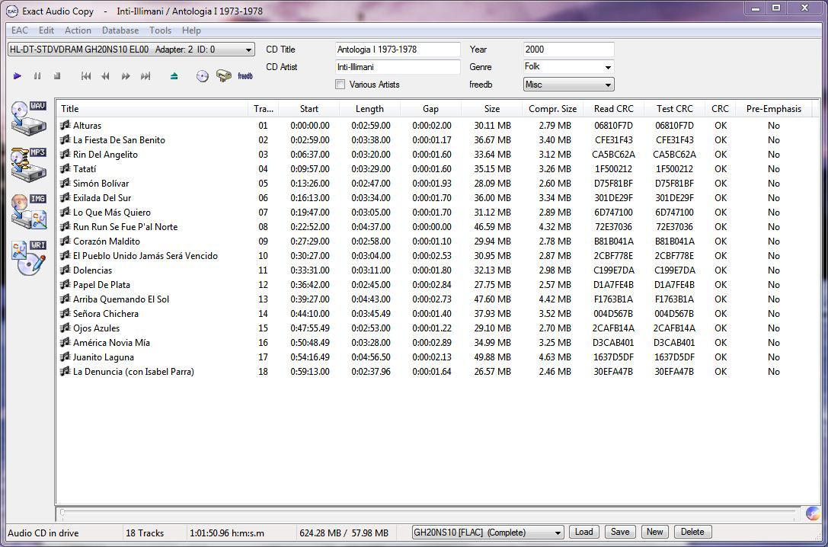Image resolution: width=828 pixels, height=547 pixels.
Task: Click the Play button in transport controls
Action: (x=17, y=76)
